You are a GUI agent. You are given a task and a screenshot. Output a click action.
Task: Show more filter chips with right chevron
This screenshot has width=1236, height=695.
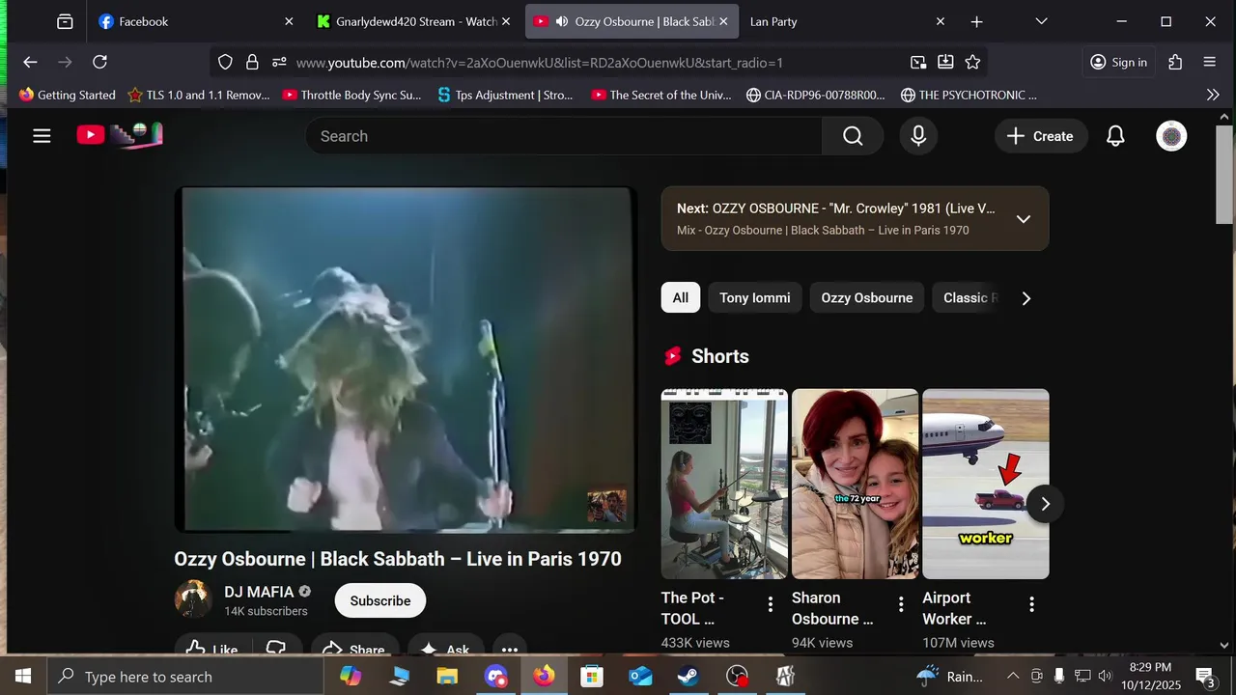[x=1025, y=298]
